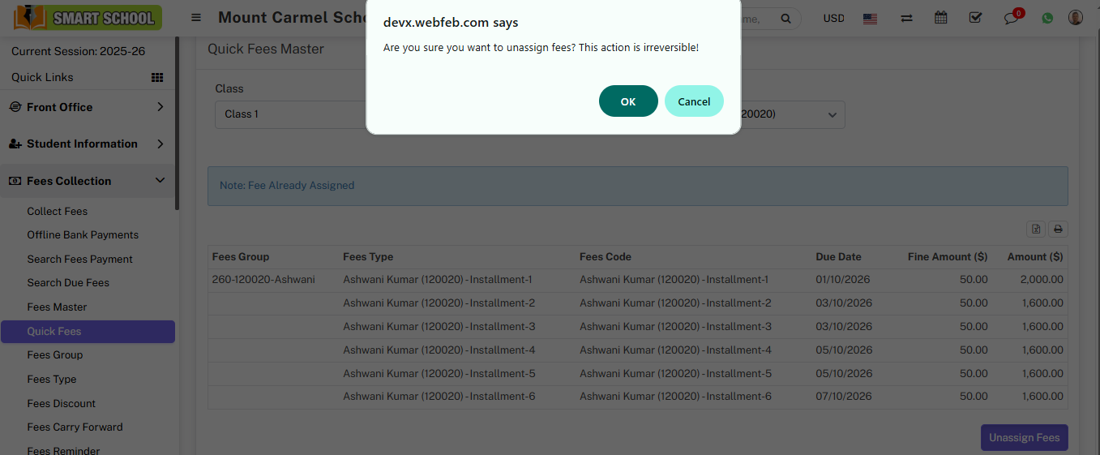Toggle the hamburger sidebar menu icon
The image size is (1100, 455).
click(x=196, y=18)
